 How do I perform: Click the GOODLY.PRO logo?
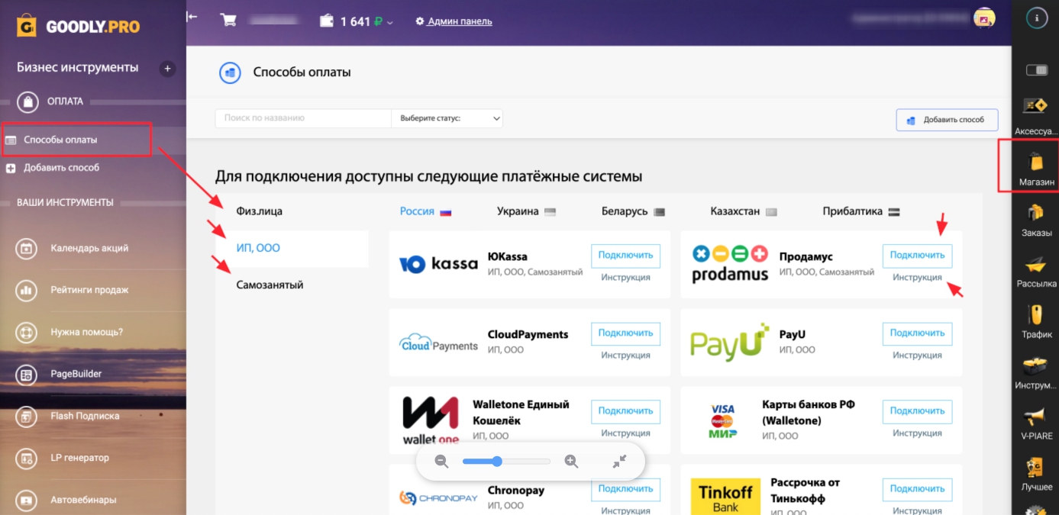click(x=79, y=27)
